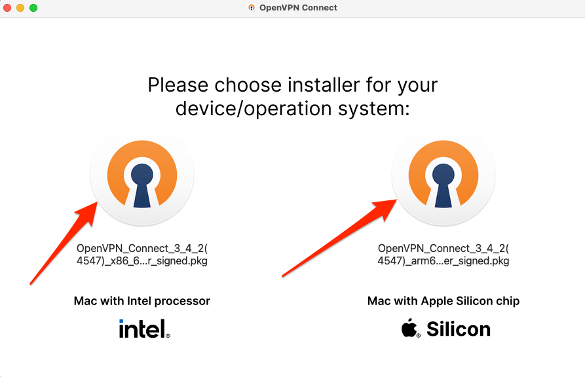The width and height of the screenshot is (585, 377).
Task: Click the Apple logo beside Silicon
Action: coord(411,329)
